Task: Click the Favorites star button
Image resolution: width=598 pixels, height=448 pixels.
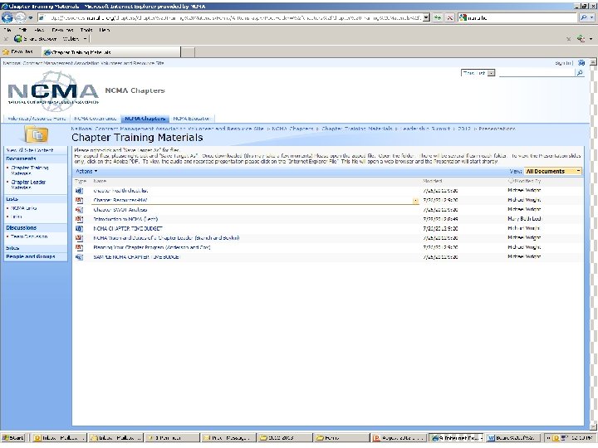Action: [x=18, y=51]
